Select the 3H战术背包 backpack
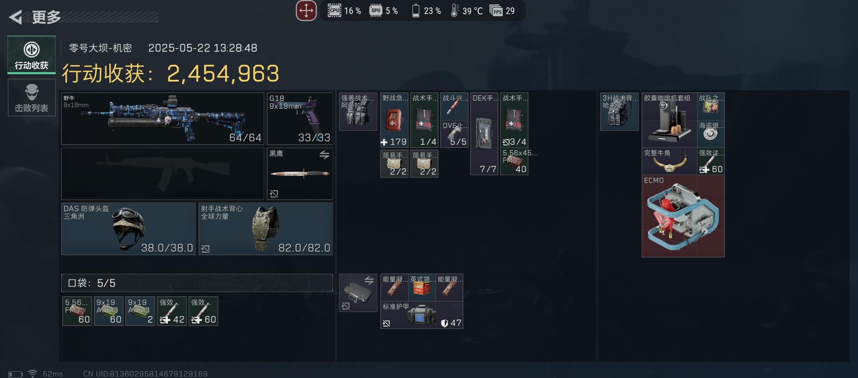Image resolution: width=858 pixels, height=378 pixels. coord(619,112)
